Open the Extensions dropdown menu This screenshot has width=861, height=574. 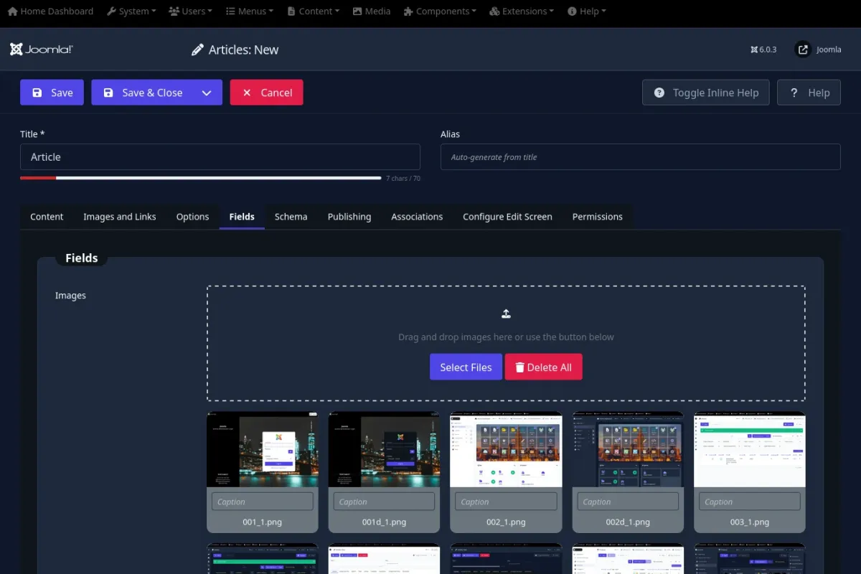point(522,11)
